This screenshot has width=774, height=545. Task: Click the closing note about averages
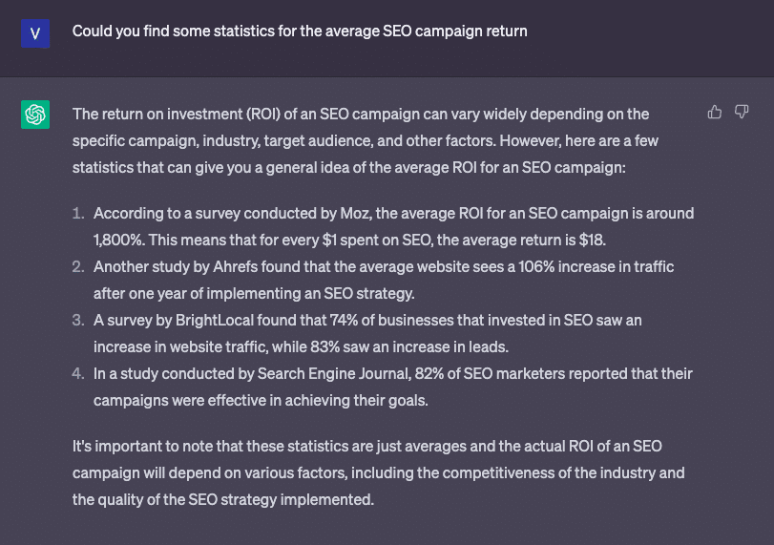pyautogui.click(x=378, y=472)
